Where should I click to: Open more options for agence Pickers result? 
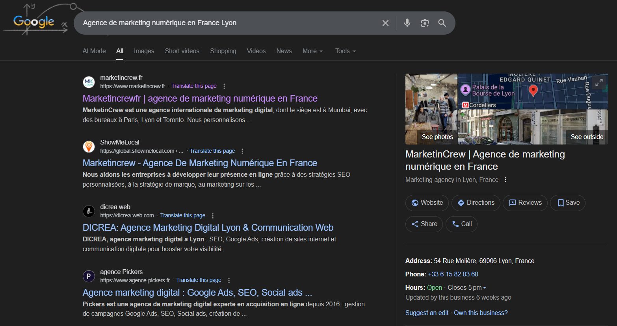point(229,280)
